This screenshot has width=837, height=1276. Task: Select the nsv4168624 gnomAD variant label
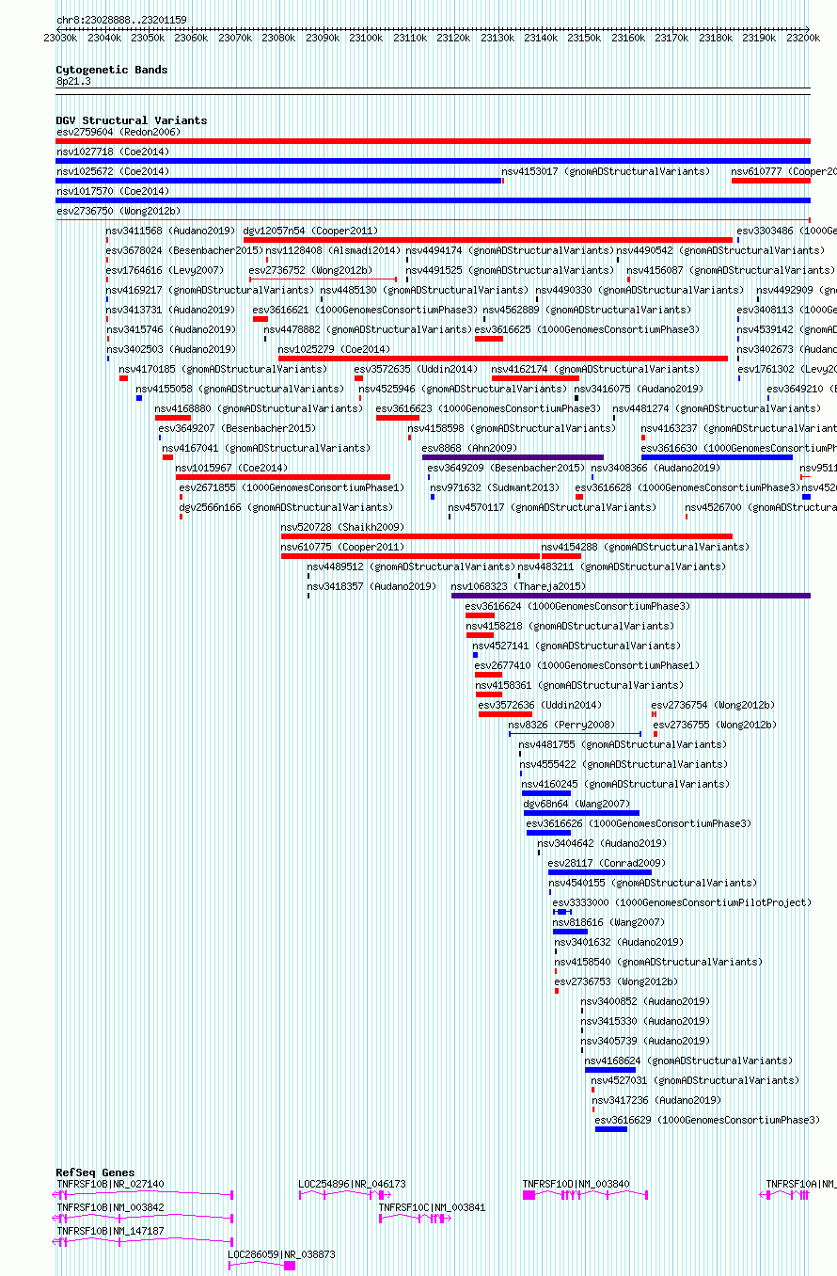tap(688, 1061)
